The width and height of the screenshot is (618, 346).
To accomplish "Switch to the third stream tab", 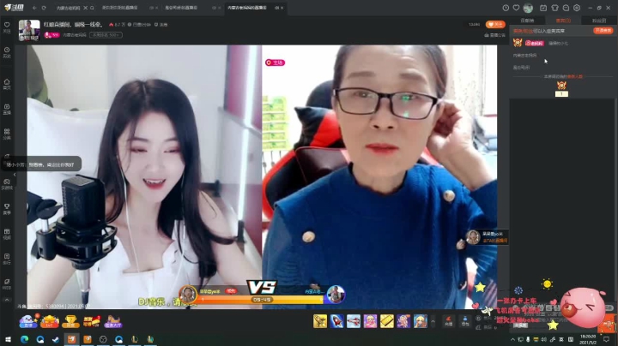I will click(x=181, y=8).
